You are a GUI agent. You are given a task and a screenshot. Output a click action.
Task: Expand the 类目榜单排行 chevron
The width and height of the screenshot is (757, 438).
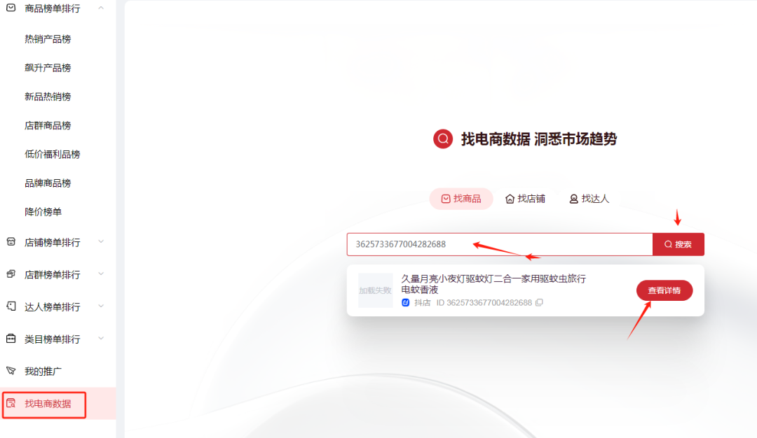[101, 338]
